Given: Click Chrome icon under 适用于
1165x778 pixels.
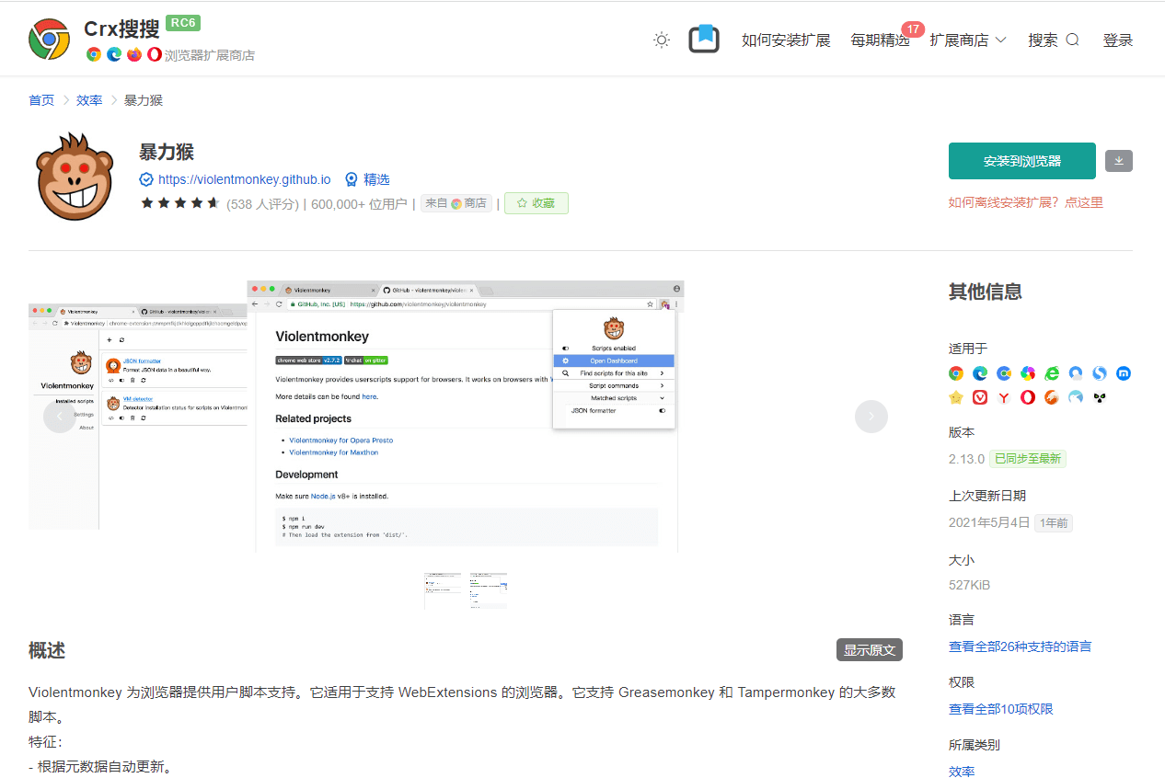Looking at the screenshot, I should tap(956, 373).
